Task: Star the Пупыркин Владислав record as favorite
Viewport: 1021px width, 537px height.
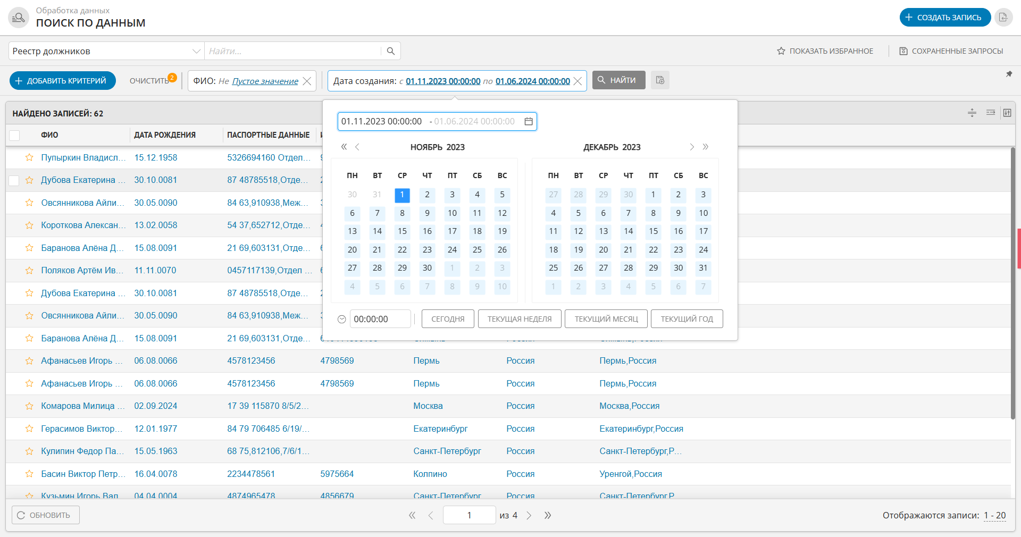Action: (29, 157)
